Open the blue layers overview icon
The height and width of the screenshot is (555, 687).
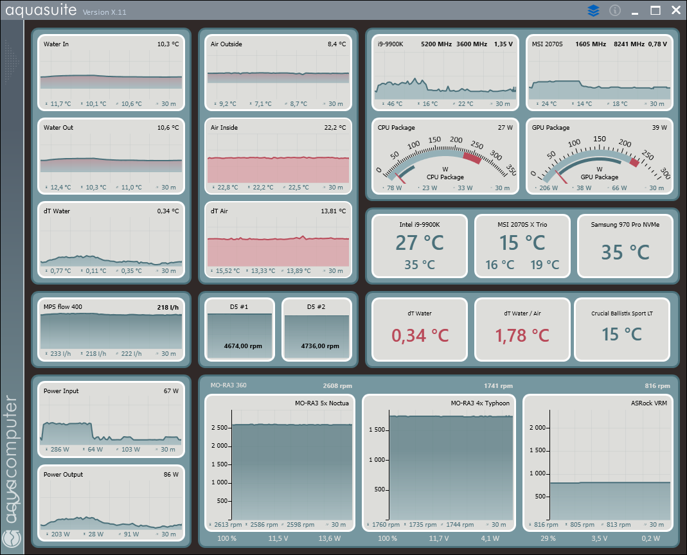tap(593, 10)
